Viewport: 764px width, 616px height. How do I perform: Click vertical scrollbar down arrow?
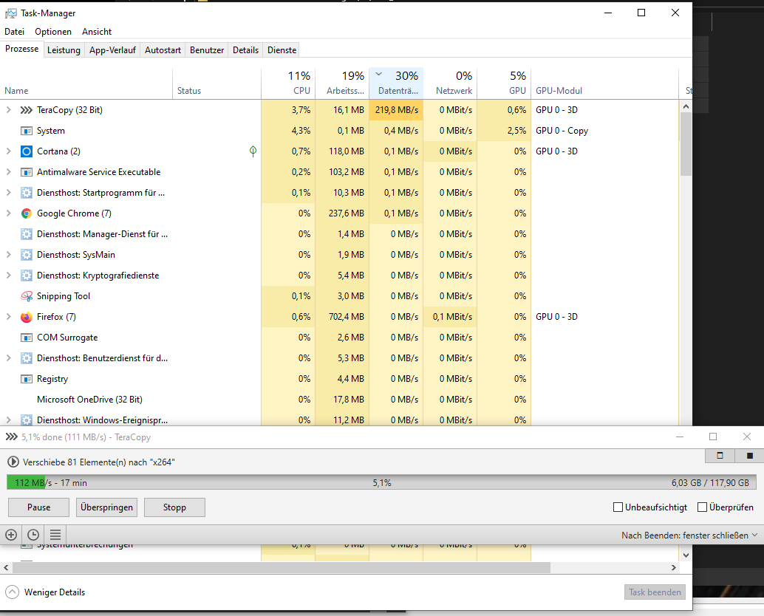click(686, 555)
